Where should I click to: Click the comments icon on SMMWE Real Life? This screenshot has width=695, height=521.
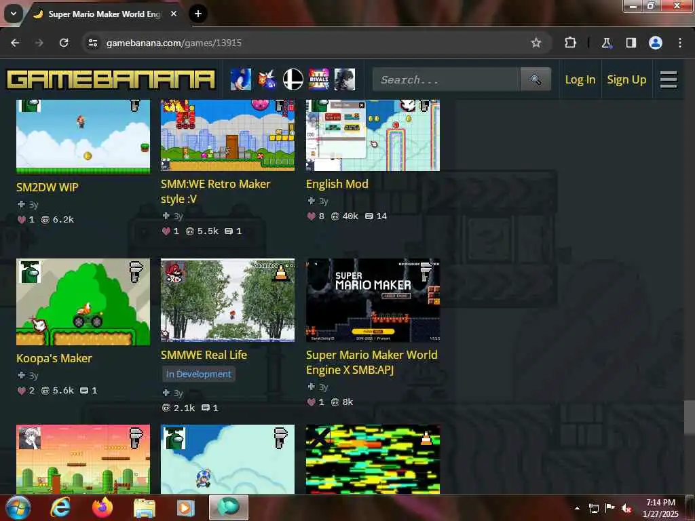tap(206, 408)
